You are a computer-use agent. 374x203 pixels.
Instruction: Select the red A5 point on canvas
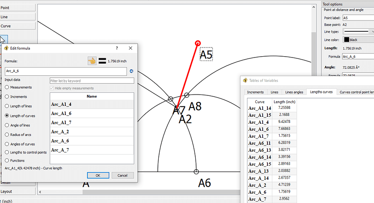pyautogui.click(x=198, y=43)
